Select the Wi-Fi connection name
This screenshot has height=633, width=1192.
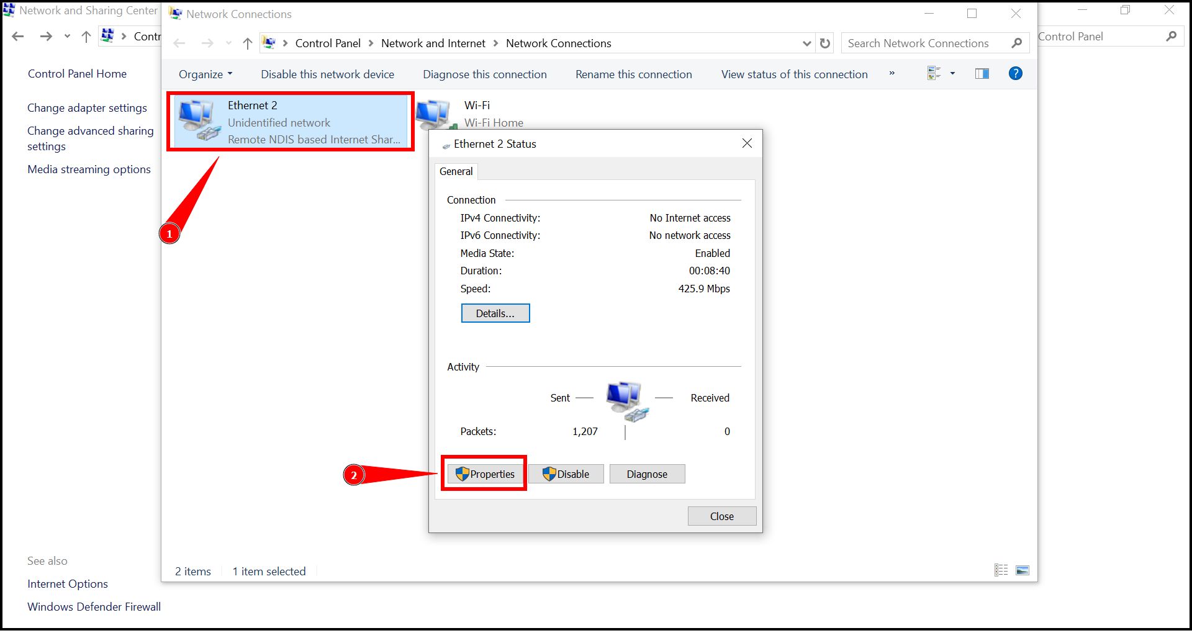[477, 105]
